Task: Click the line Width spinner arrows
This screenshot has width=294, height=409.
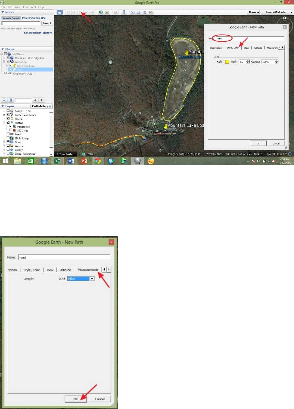Action: coord(248,62)
